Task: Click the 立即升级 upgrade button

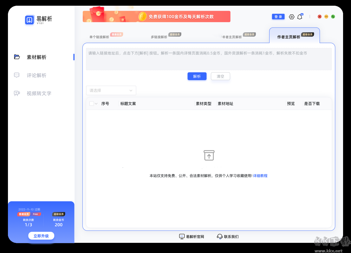Action: pos(41,236)
